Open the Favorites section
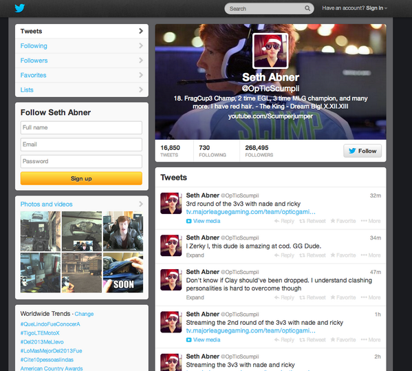 coord(82,75)
